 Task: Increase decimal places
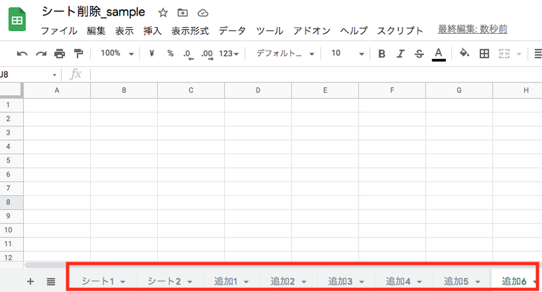pos(207,54)
